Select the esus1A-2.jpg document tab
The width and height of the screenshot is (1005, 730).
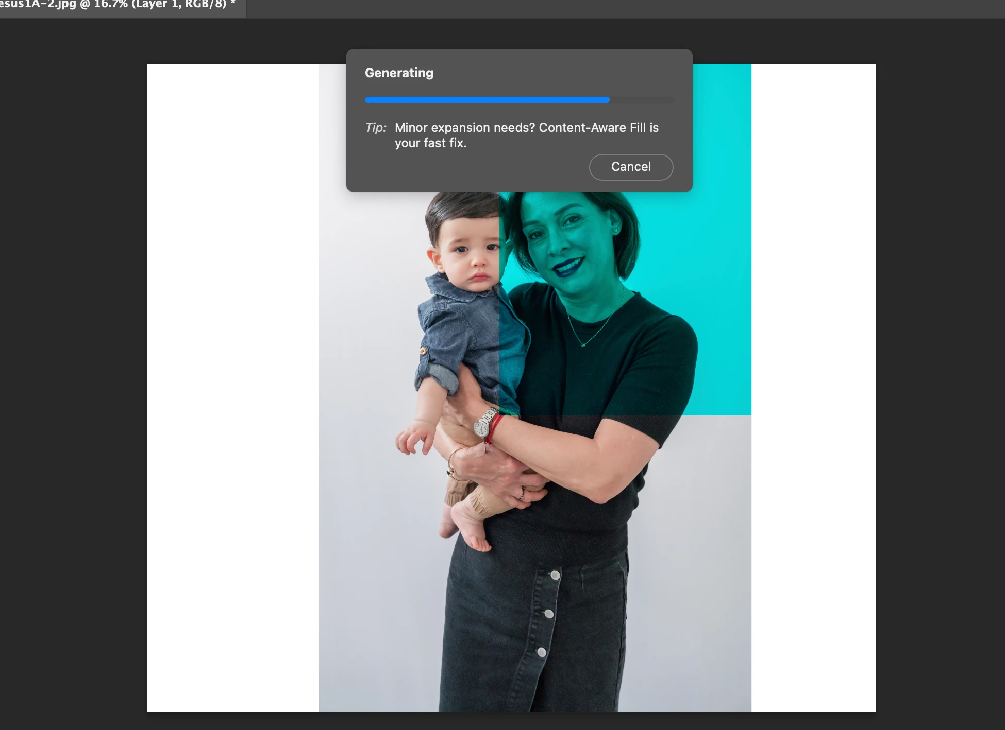point(118,5)
